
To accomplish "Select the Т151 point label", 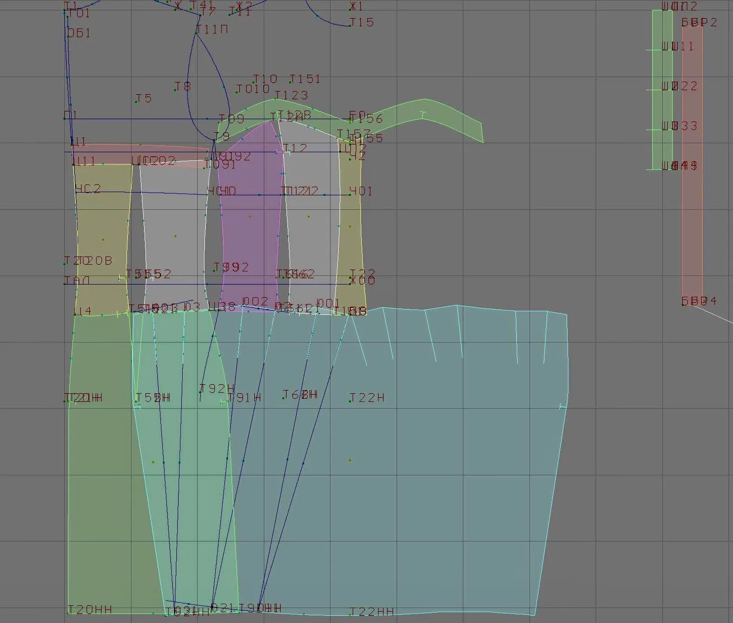I will (306, 79).
